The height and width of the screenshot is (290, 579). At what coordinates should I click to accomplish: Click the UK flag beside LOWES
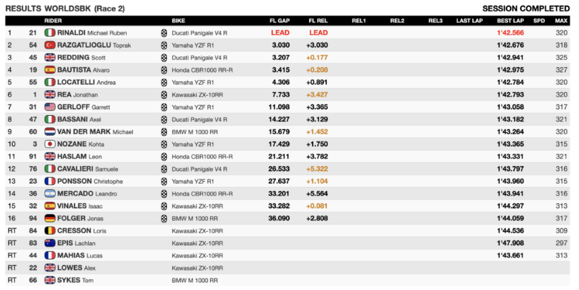50,268
